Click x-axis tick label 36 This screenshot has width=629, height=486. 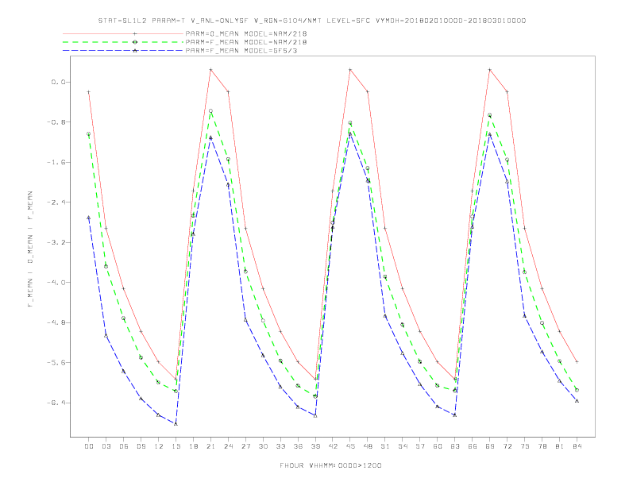pyautogui.click(x=298, y=446)
